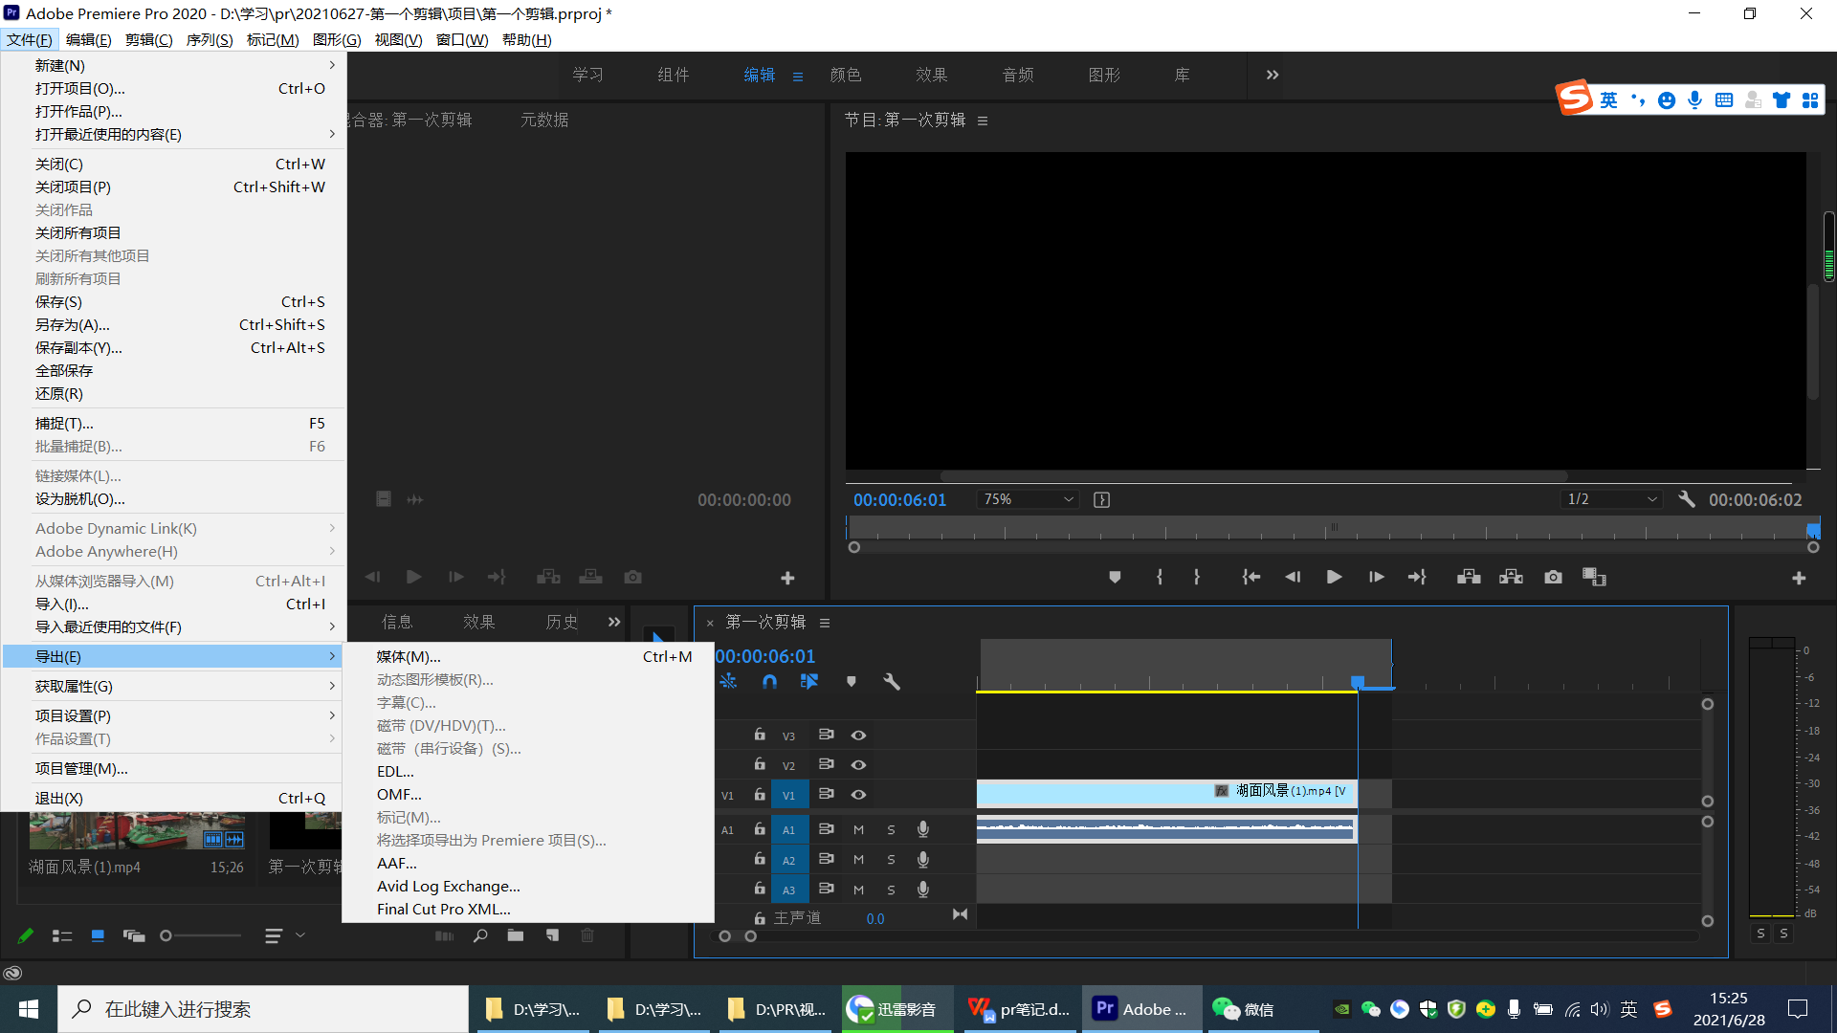Expand the 项目设置(P) submenu

click(x=172, y=715)
